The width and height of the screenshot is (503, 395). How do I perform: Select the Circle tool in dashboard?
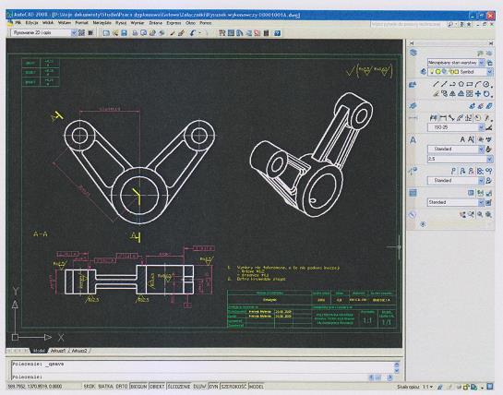(486, 84)
